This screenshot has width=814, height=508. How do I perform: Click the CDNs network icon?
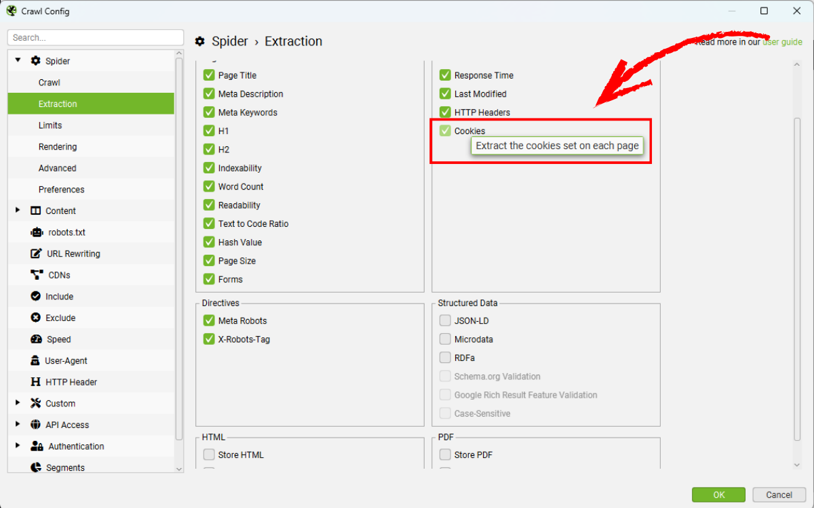tap(37, 275)
